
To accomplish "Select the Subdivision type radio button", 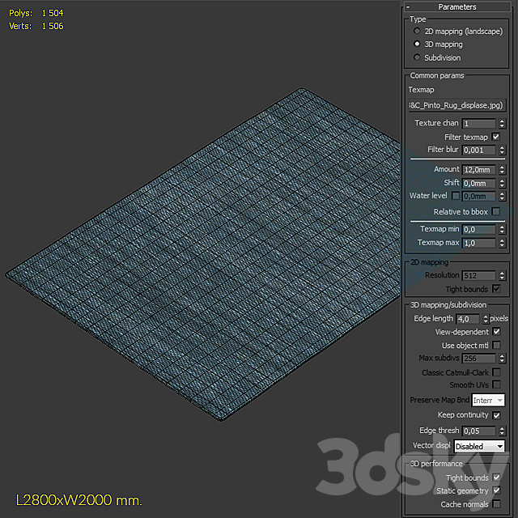I will 417,57.
